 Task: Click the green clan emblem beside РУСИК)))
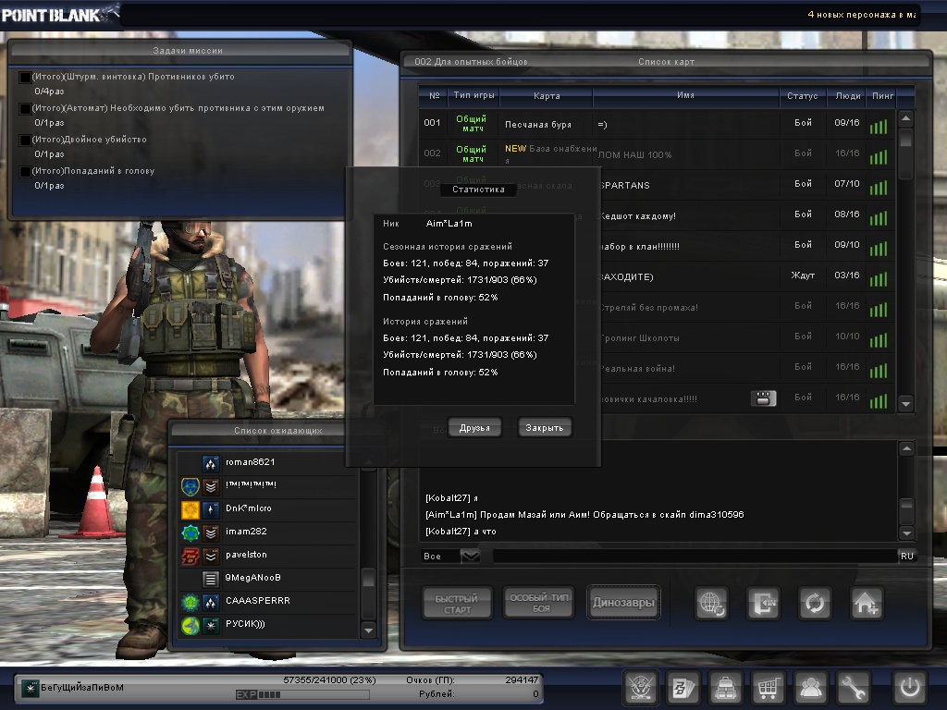coord(191,626)
